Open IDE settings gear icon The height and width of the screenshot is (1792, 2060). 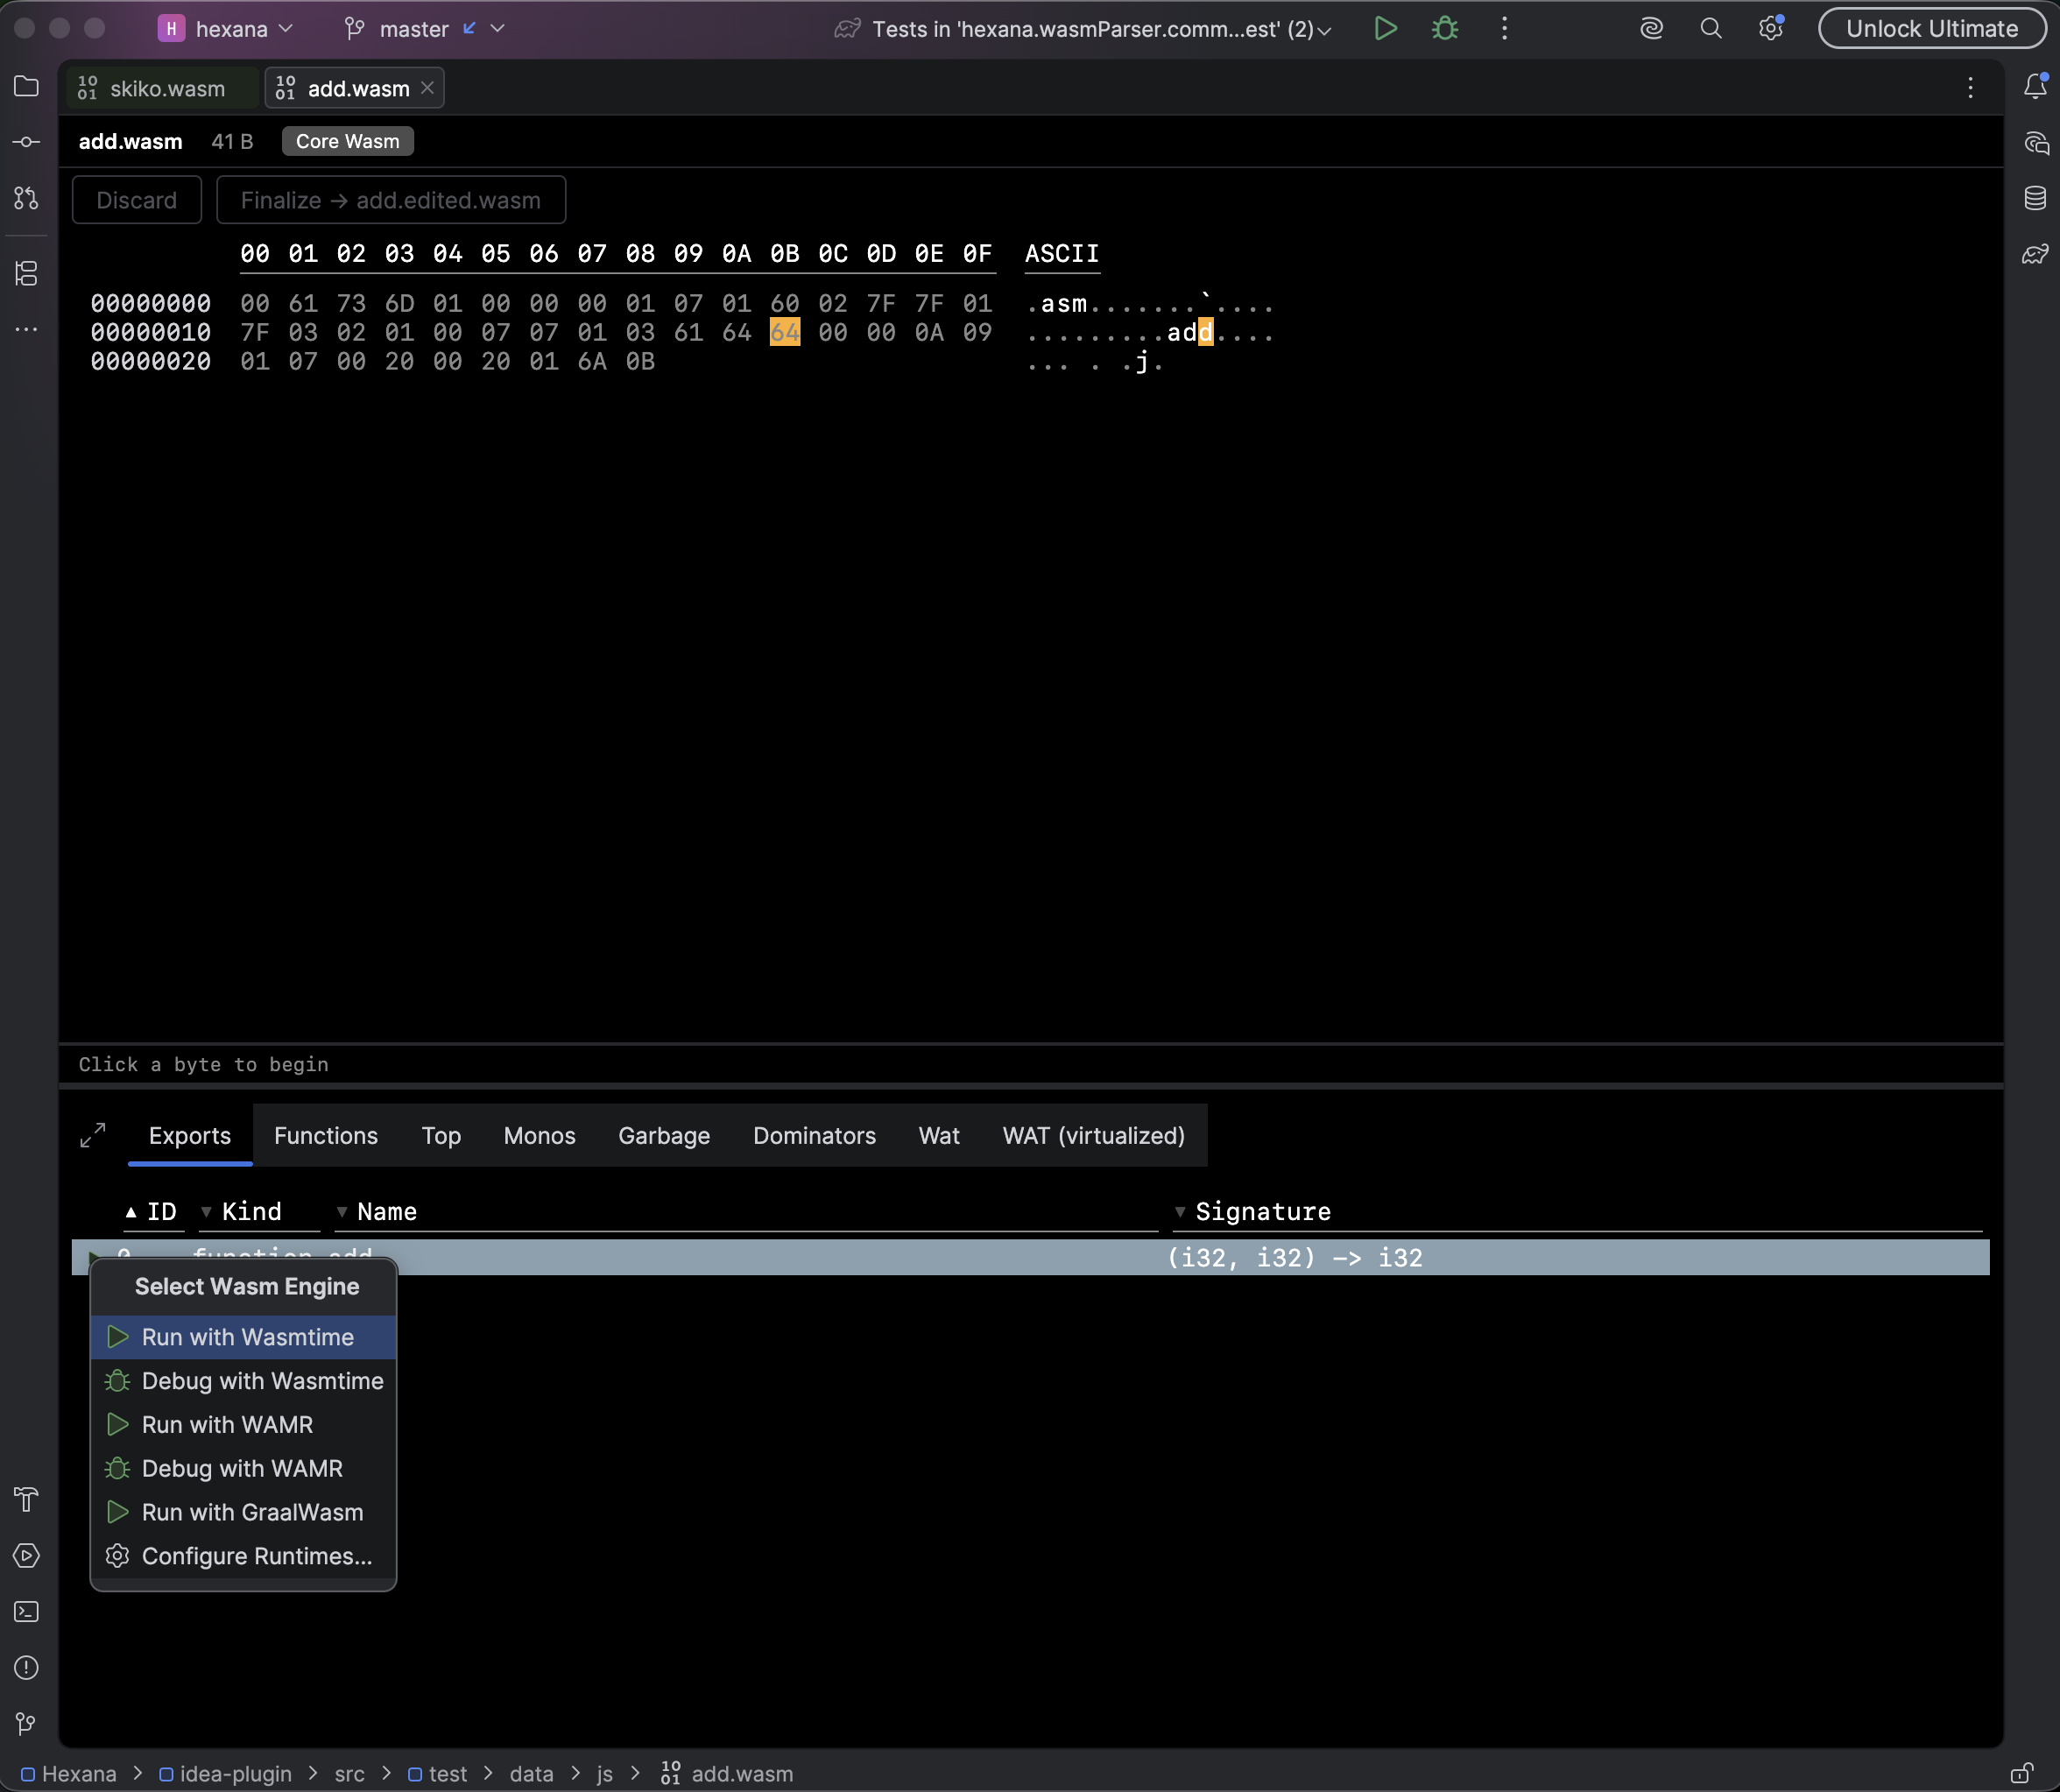pyautogui.click(x=1771, y=28)
